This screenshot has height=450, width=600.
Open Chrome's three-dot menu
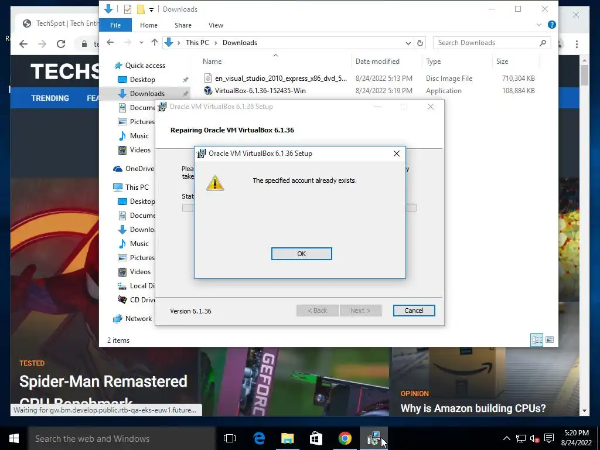coord(577,44)
